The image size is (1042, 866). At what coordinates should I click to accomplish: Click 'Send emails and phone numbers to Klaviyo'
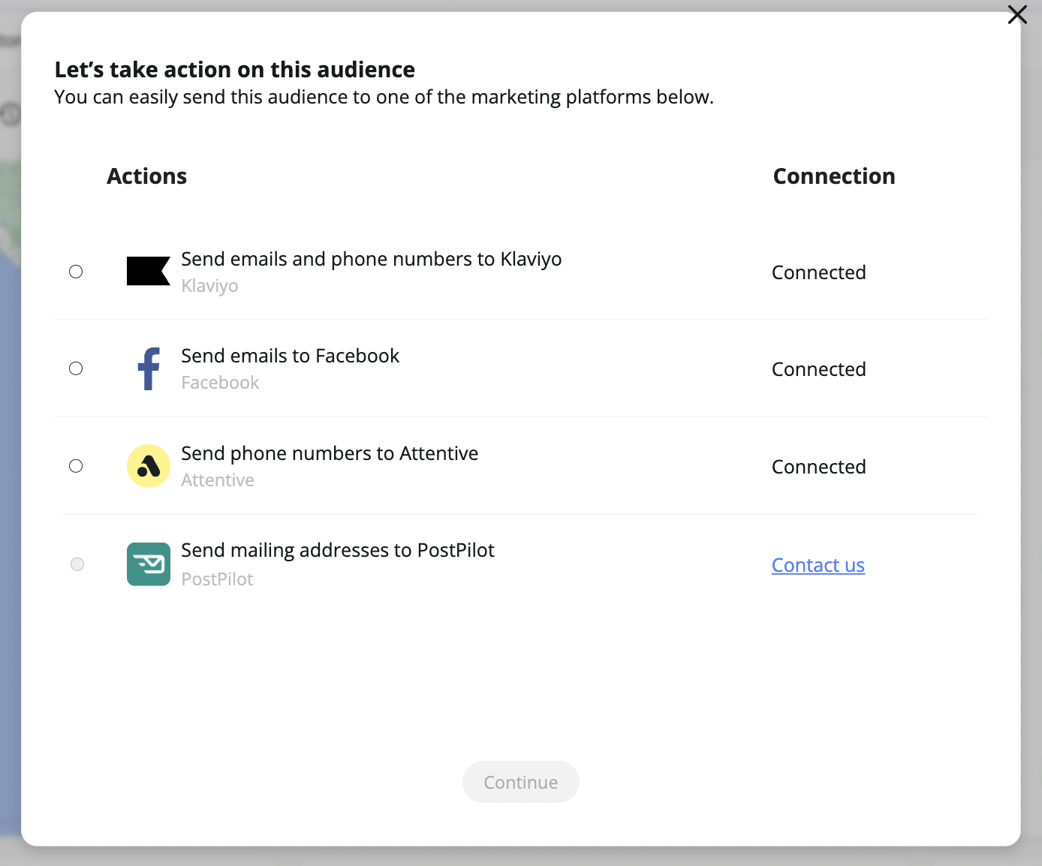click(x=372, y=259)
